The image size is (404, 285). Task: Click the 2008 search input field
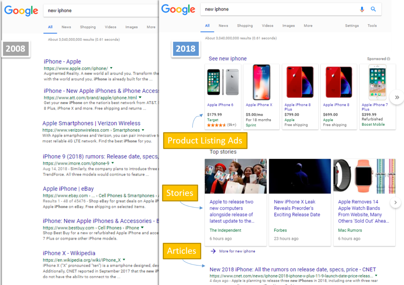(x=101, y=11)
